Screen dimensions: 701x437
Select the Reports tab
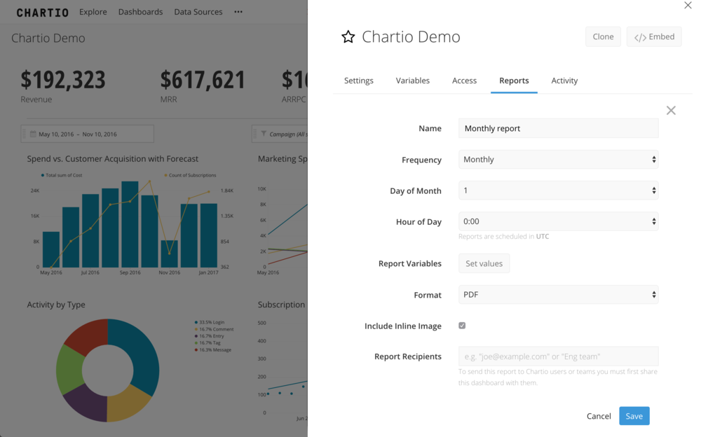tap(514, 81)
